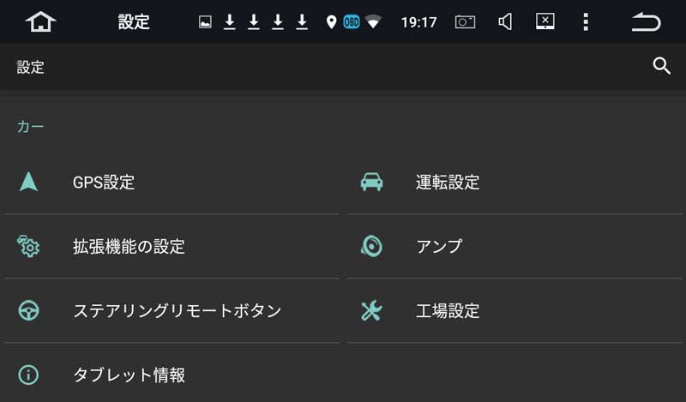Go back using the return arrow icon

click(x=647, y=21)
